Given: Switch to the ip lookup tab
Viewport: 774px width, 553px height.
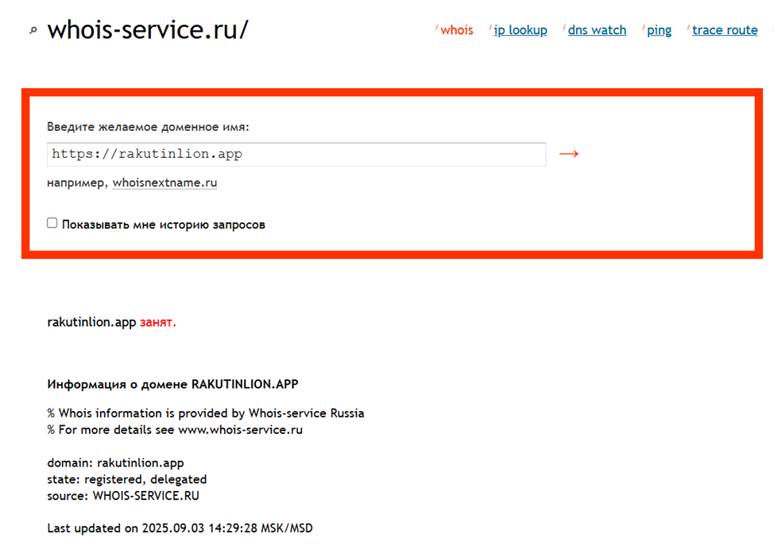Looking at the screenshot, I should pos(521,30).
